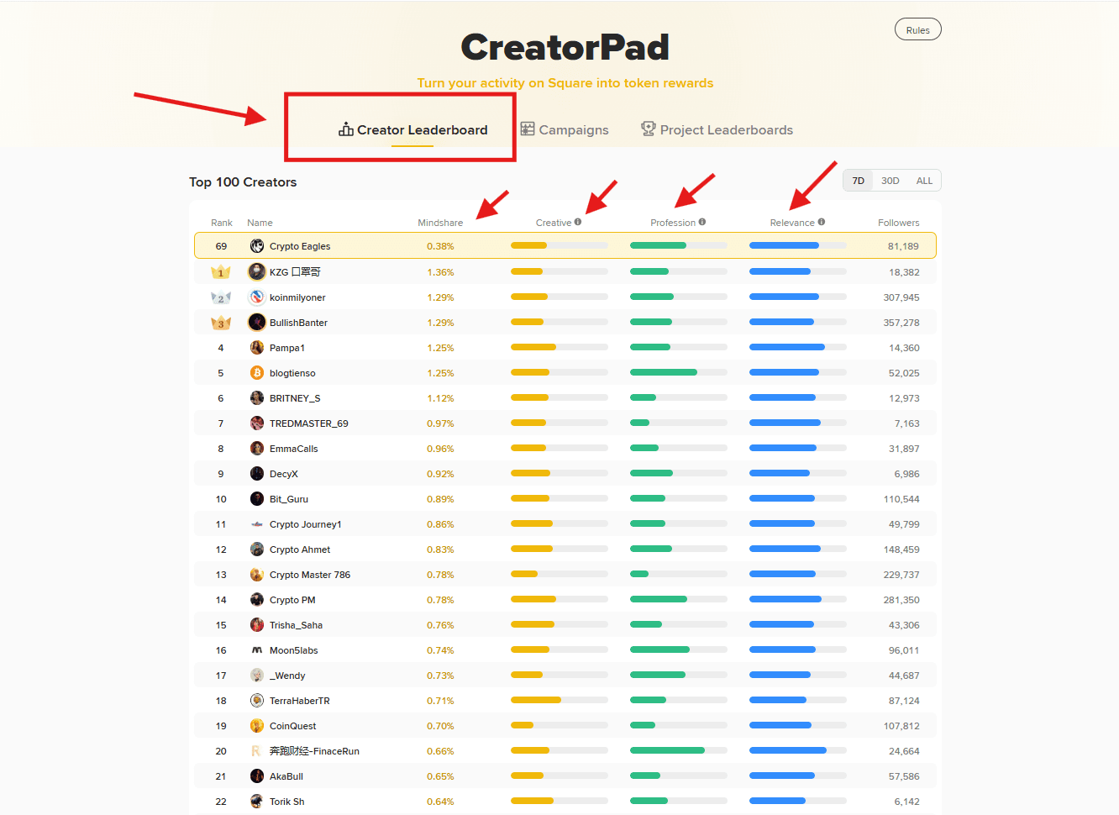
Task: Click BullishBanter followers 357,278
Action: (x=901, y=323)
